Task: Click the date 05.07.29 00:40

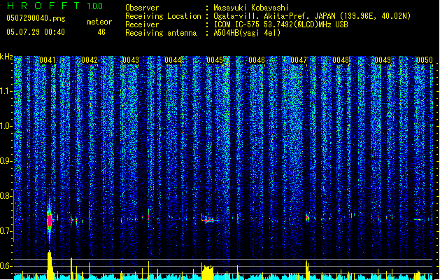Action: 36,32
